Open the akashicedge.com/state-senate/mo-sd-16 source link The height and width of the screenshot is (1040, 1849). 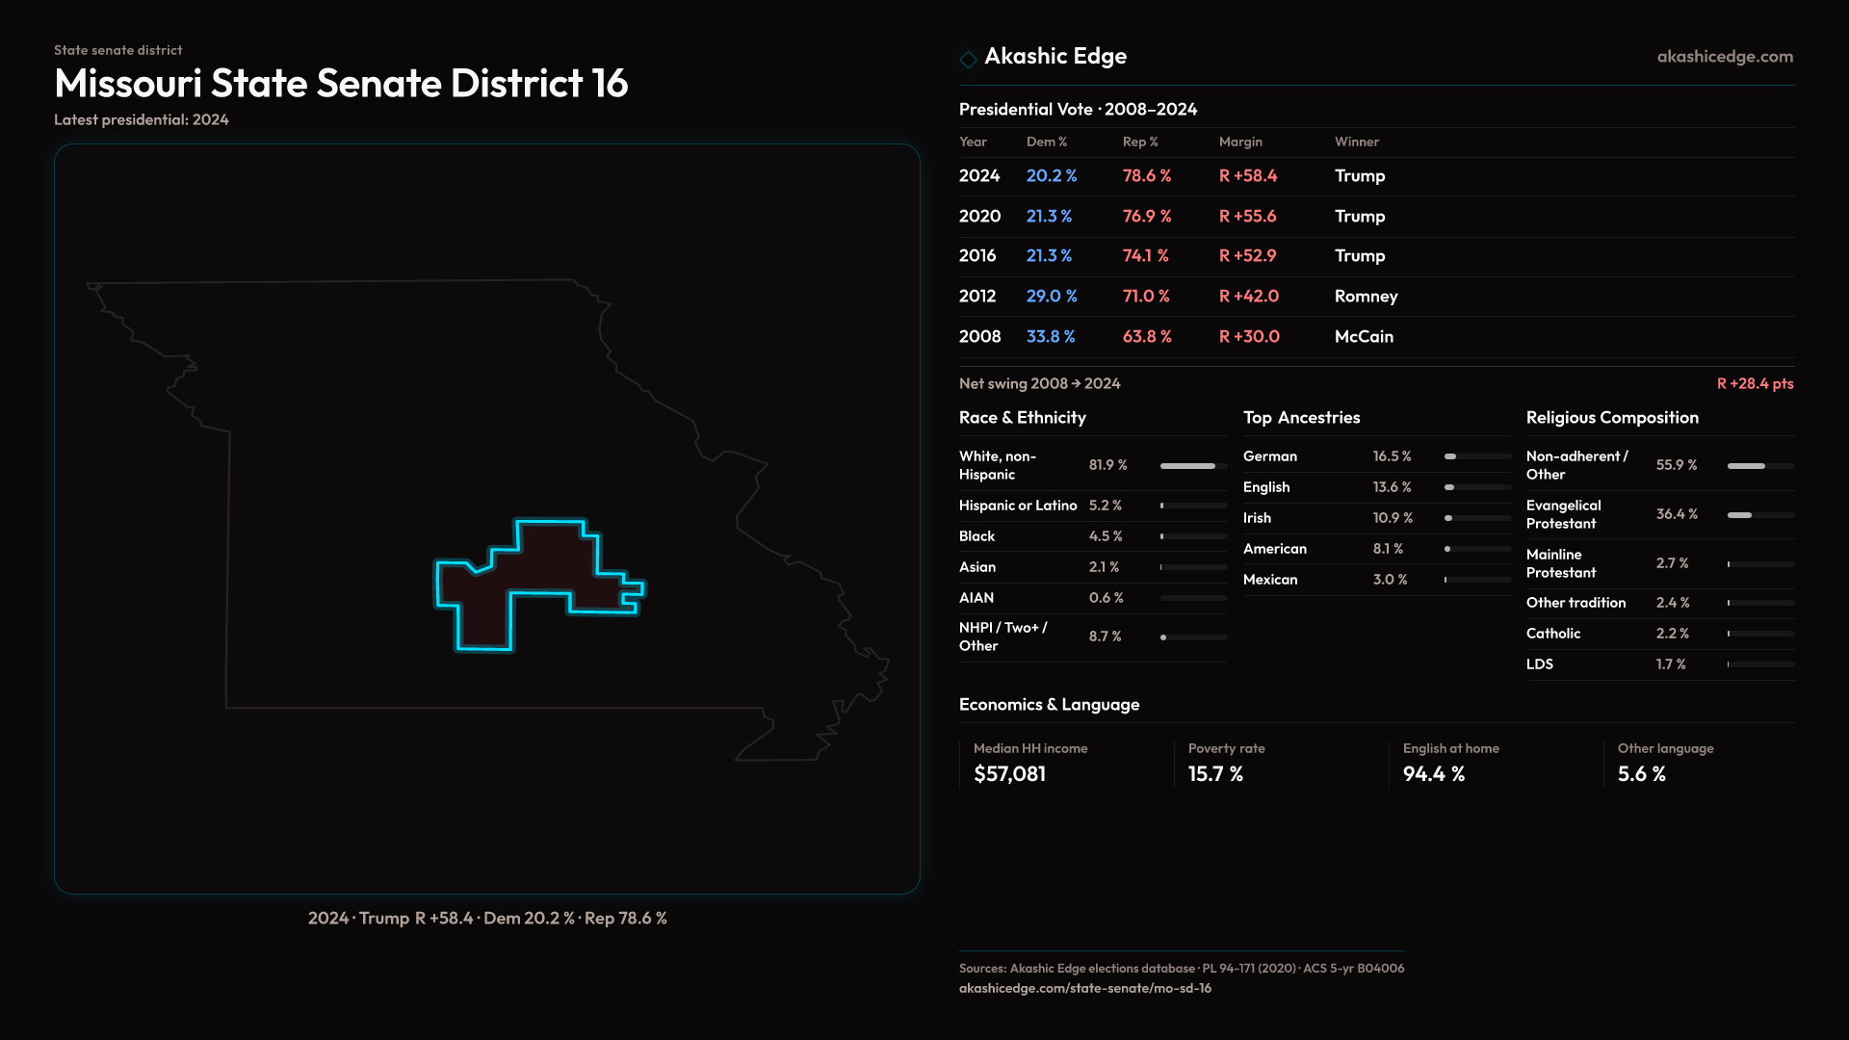click(1084, 988)
